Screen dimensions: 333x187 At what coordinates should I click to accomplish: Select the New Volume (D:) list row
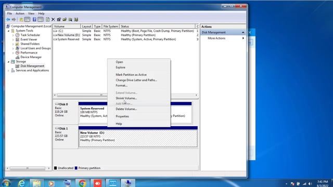point(126,35)
